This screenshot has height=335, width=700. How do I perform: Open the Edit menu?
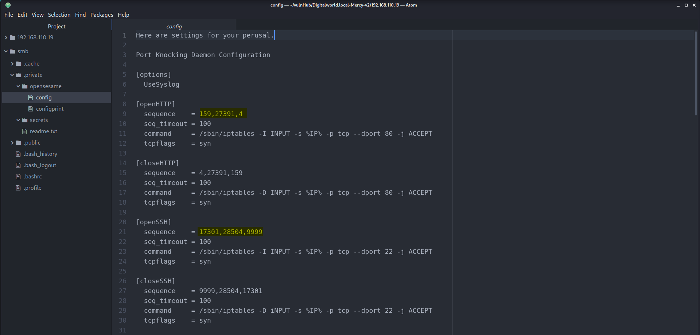[x=22, y=15]
